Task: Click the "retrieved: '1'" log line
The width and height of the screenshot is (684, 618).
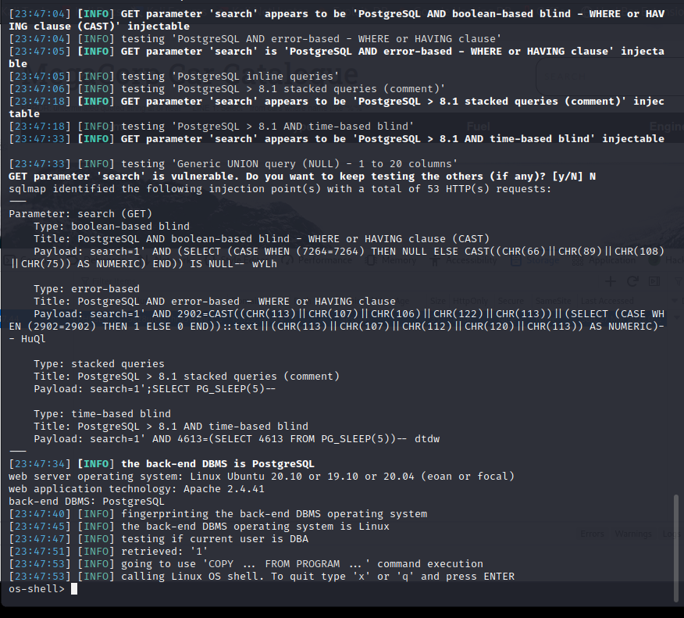Action: point(109,552)
